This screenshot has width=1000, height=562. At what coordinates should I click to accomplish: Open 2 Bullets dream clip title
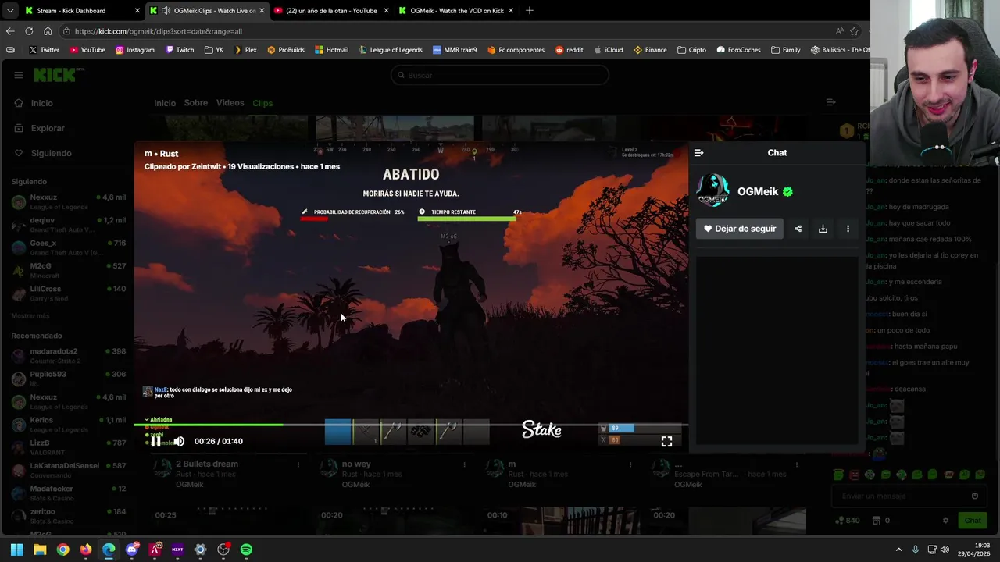(207, 464)
